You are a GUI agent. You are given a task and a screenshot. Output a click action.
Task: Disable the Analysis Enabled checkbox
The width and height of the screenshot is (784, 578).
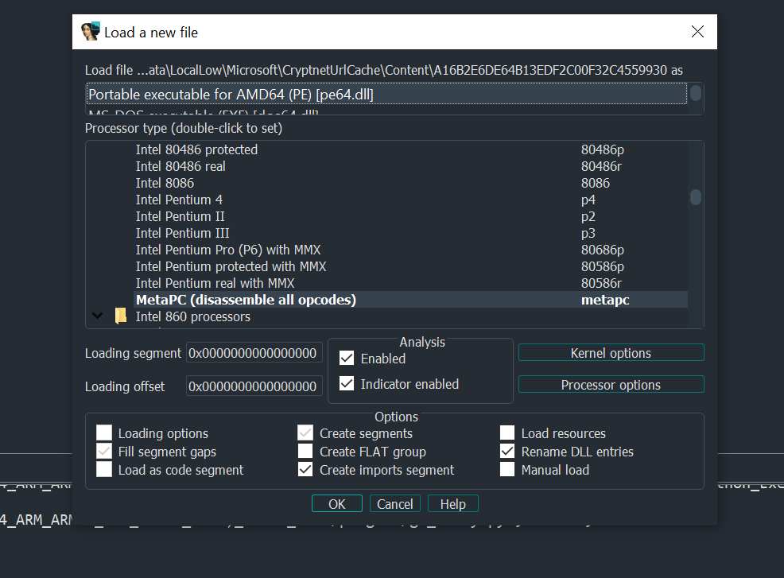pos(347,358)
